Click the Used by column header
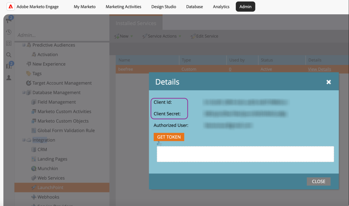Image resolution: width=349 pixels, height=206 pixels. click(x=242, y=60)
